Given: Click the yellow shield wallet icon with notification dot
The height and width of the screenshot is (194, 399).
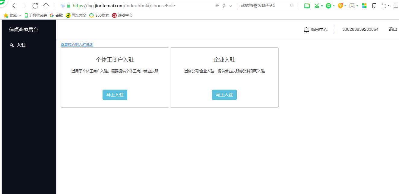Looking at the screenshot, I should point(340,5).
